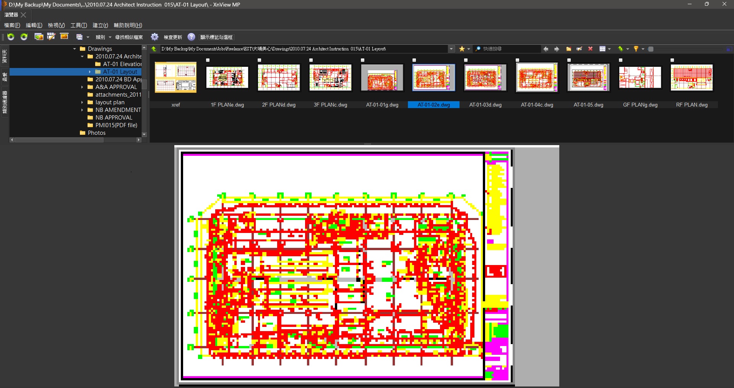Screen dimensions: 734x388
Task: Create a new folder with the folder icon
Action: [x=569, y=49]
